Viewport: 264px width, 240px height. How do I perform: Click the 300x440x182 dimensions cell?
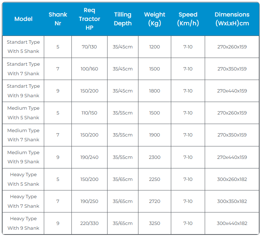[232, 223]
